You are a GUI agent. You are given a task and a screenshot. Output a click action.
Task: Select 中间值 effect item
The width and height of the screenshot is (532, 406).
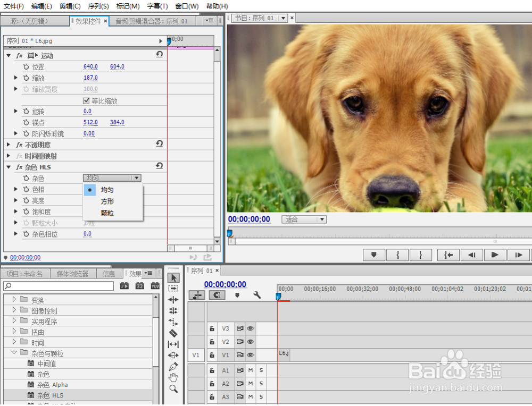coord(47,363)
